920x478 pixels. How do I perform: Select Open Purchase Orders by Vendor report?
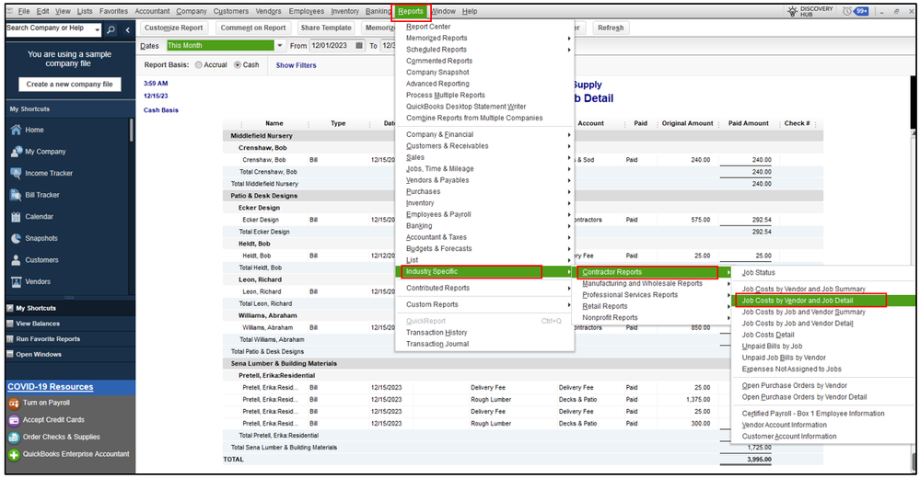tap(795, 385)
